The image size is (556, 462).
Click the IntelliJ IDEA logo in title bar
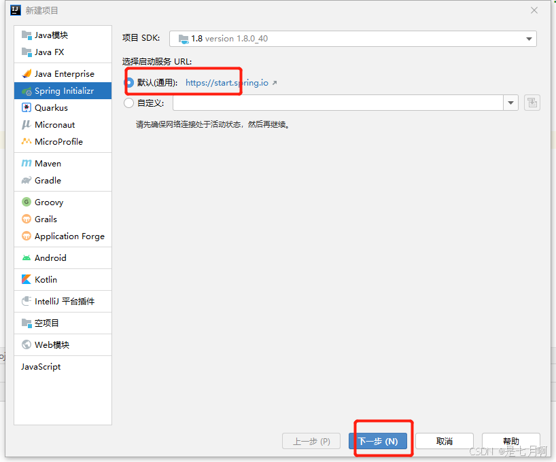(16, 10)
